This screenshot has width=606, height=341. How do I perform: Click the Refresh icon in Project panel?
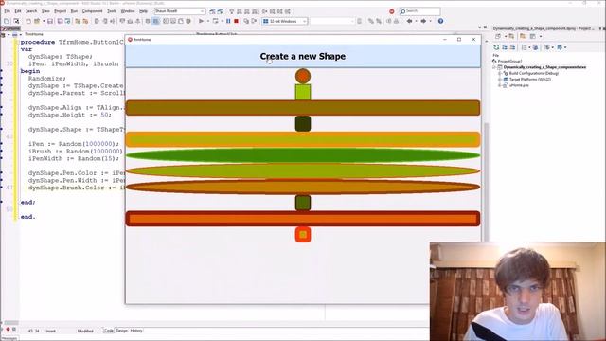tap(496, 47)
